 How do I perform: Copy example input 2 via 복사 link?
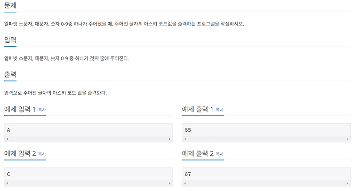click(x=42, y=154)
